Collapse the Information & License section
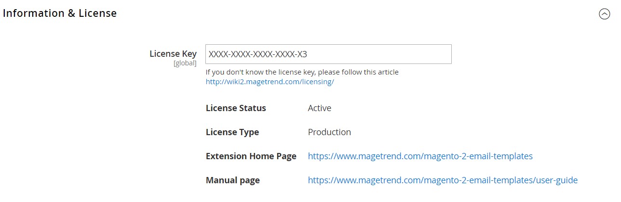This screenshot has width=621, height=202. (x=604, y=14)
